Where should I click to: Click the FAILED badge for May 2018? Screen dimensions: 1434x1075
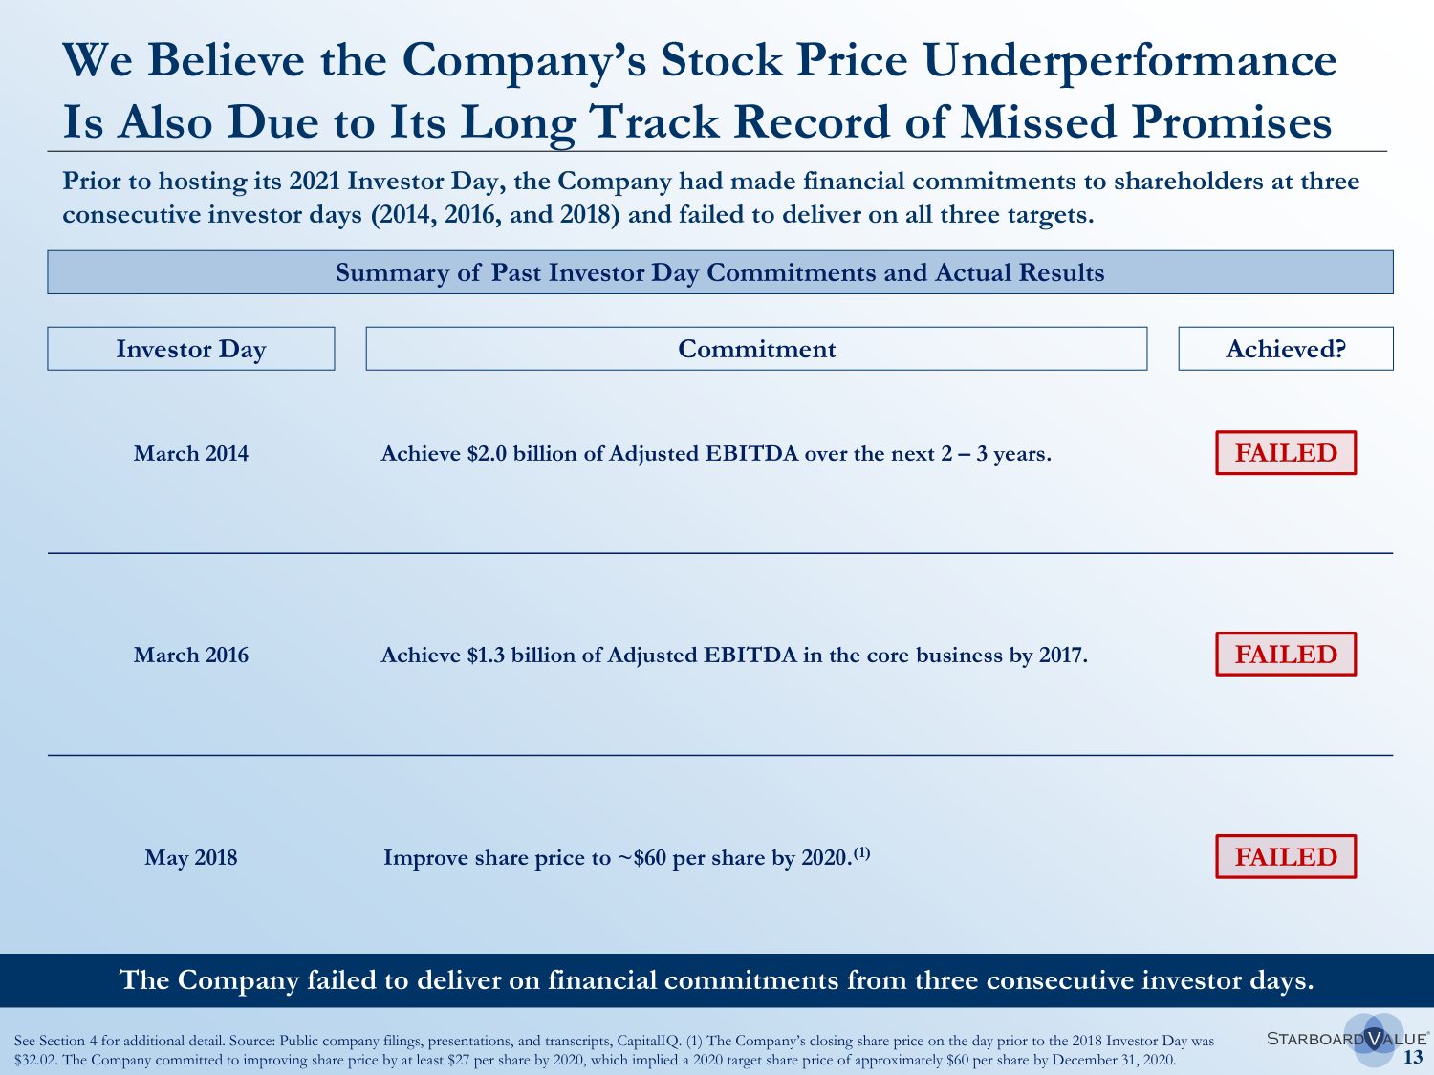coord(1286,857)
